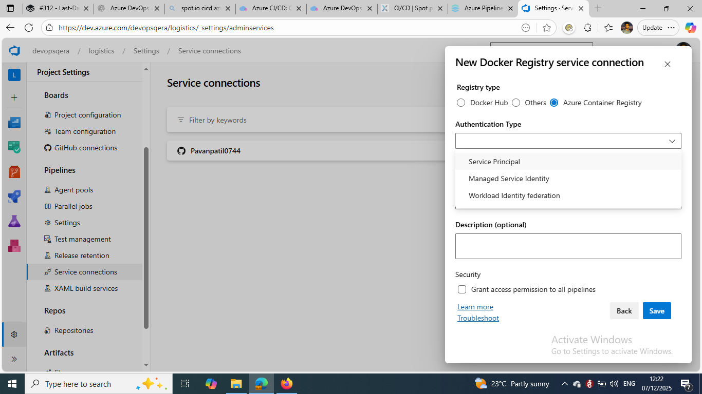Open Azure Repos icon in the sidebar

14,172
